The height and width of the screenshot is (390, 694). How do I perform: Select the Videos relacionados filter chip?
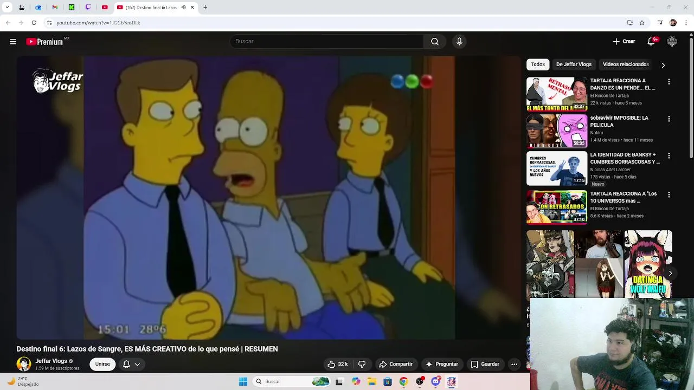coord(626,64)
